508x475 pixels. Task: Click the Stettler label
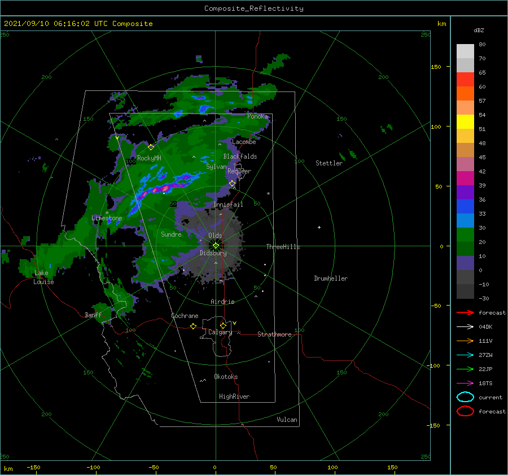329,163
